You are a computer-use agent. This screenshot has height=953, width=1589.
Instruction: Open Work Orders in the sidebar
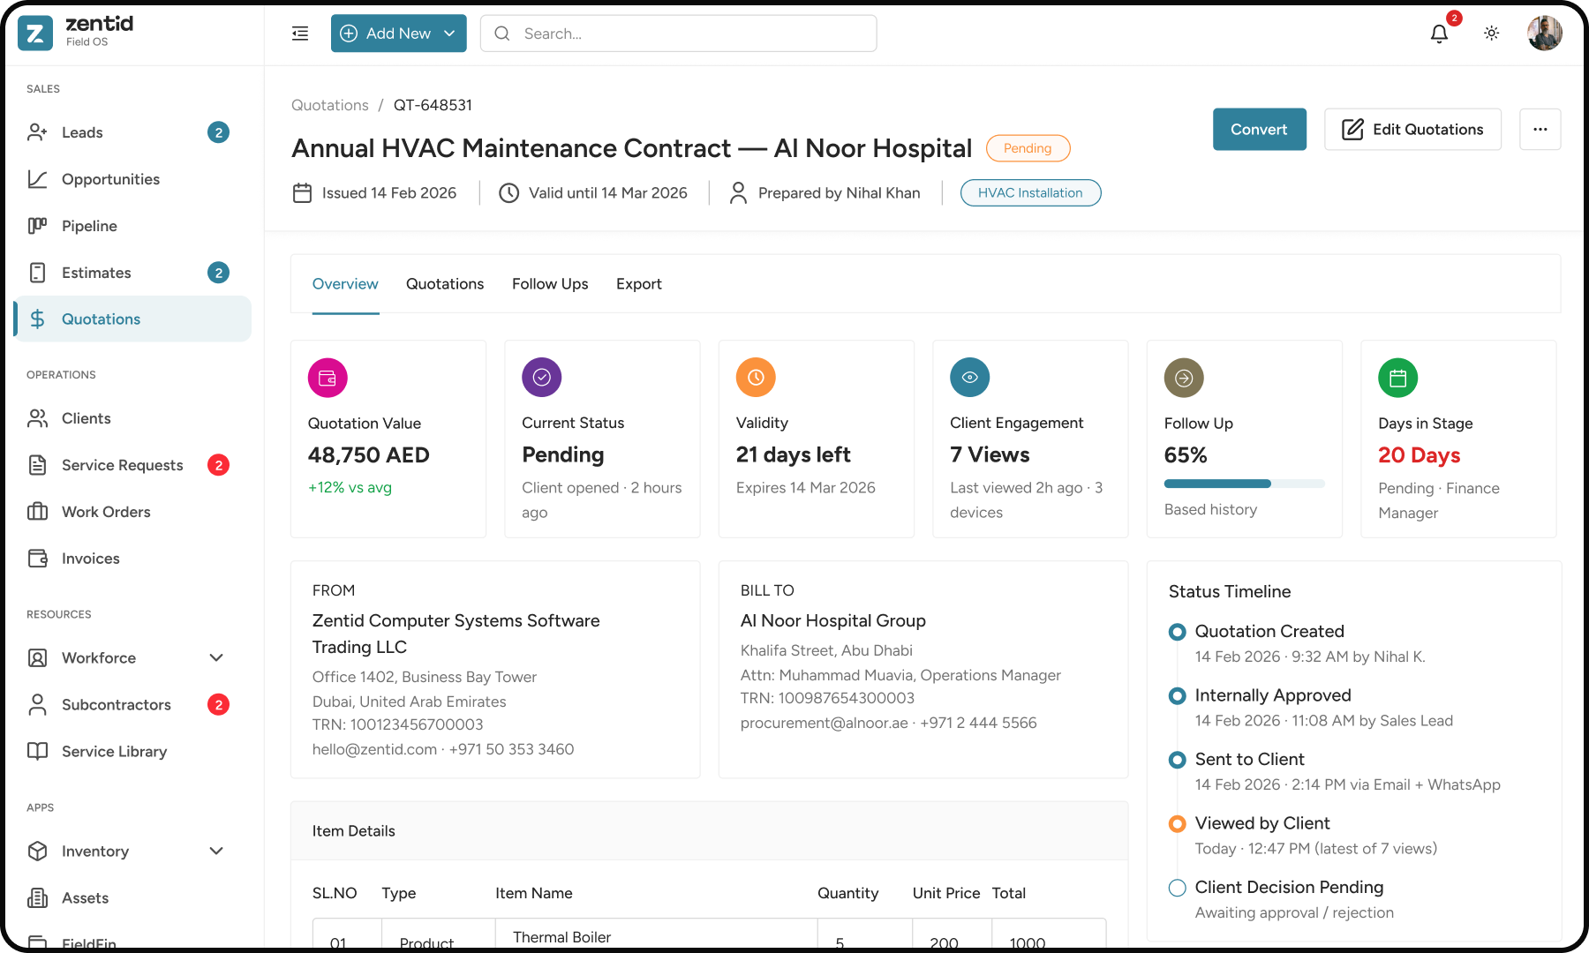(132, 512)
